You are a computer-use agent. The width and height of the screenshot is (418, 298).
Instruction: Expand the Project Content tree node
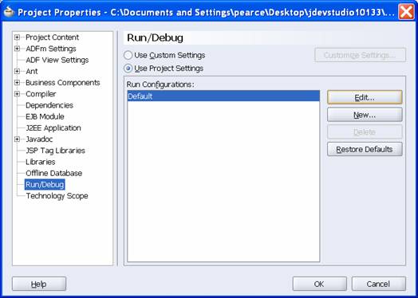tap(17, 37)
